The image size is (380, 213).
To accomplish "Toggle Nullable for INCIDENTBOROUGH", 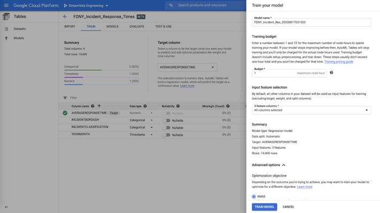I will (166, 121).
